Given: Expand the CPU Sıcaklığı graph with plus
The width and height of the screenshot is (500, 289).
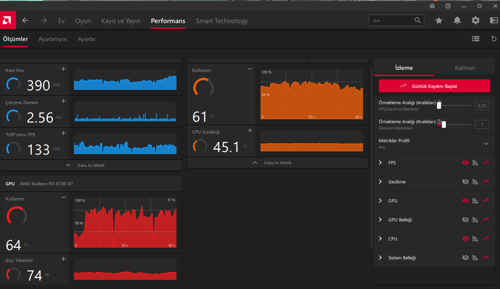Looking at the screenshot, I should [x=250, y=130].
